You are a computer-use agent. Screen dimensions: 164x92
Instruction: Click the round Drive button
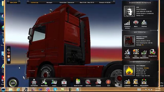coord(13,83)
